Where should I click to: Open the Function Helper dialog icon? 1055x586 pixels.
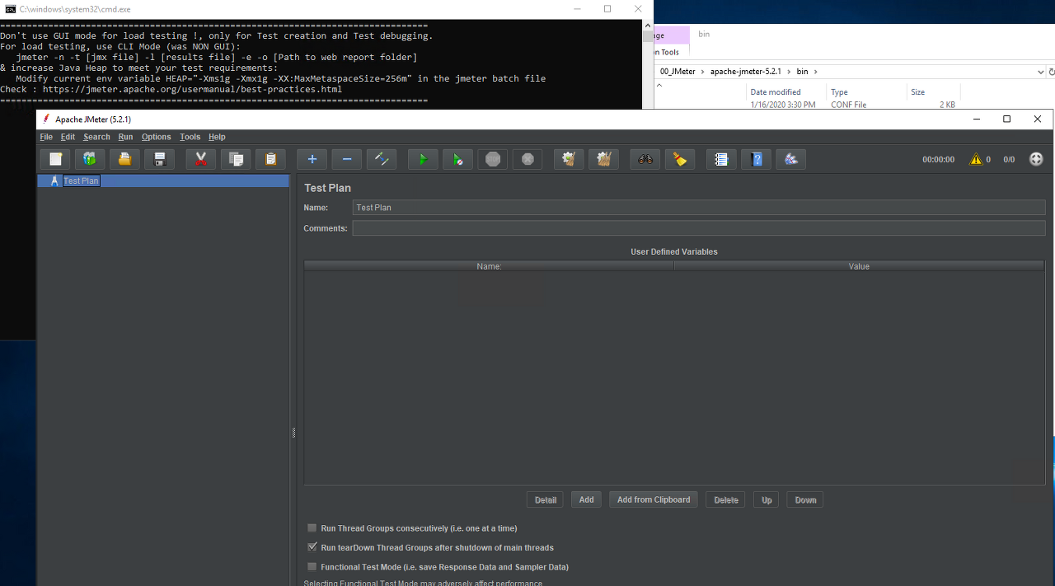tap(721, 159)
